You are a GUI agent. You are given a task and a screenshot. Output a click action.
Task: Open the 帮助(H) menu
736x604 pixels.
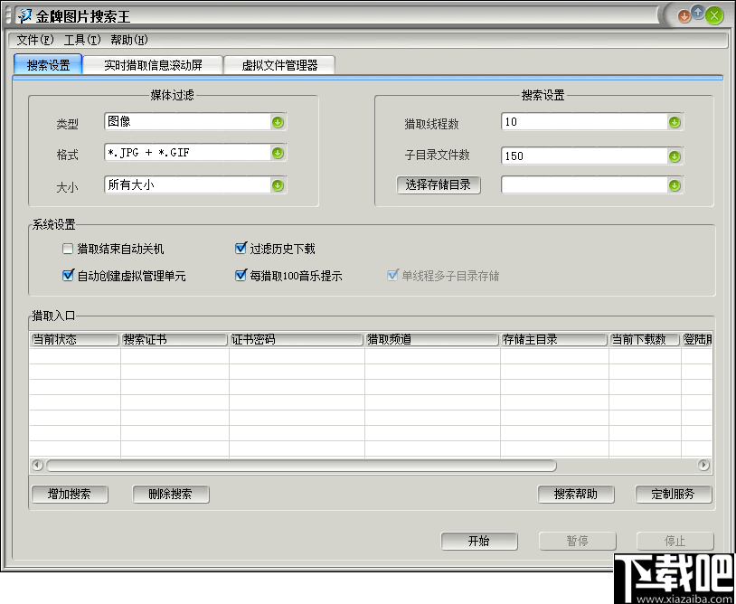(129, 40)
